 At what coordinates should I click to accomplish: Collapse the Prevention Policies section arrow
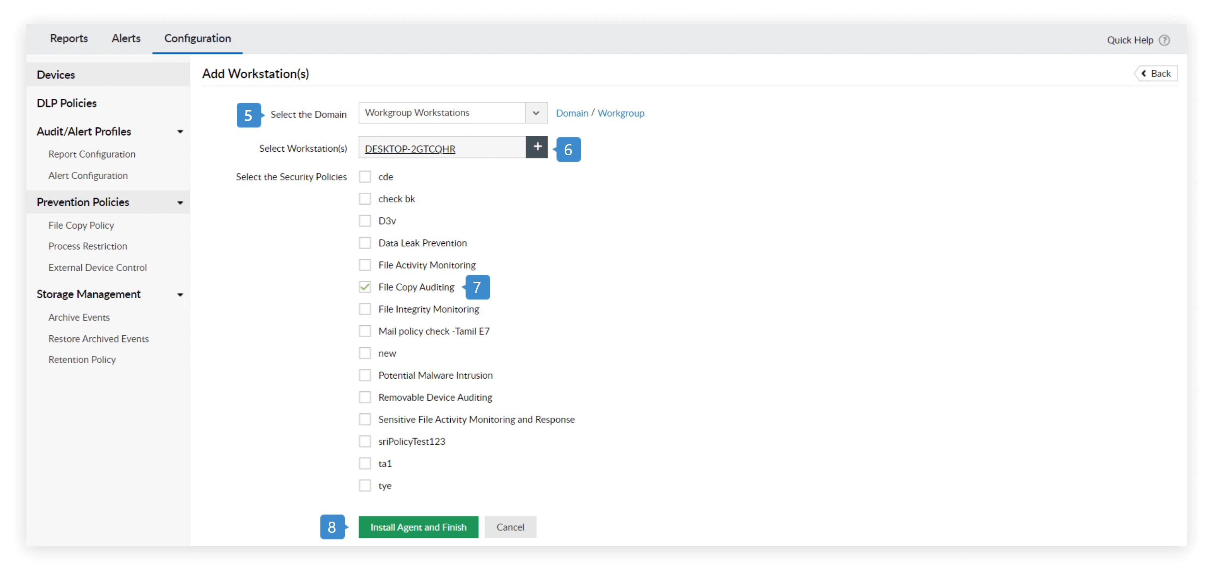(180, 203)
